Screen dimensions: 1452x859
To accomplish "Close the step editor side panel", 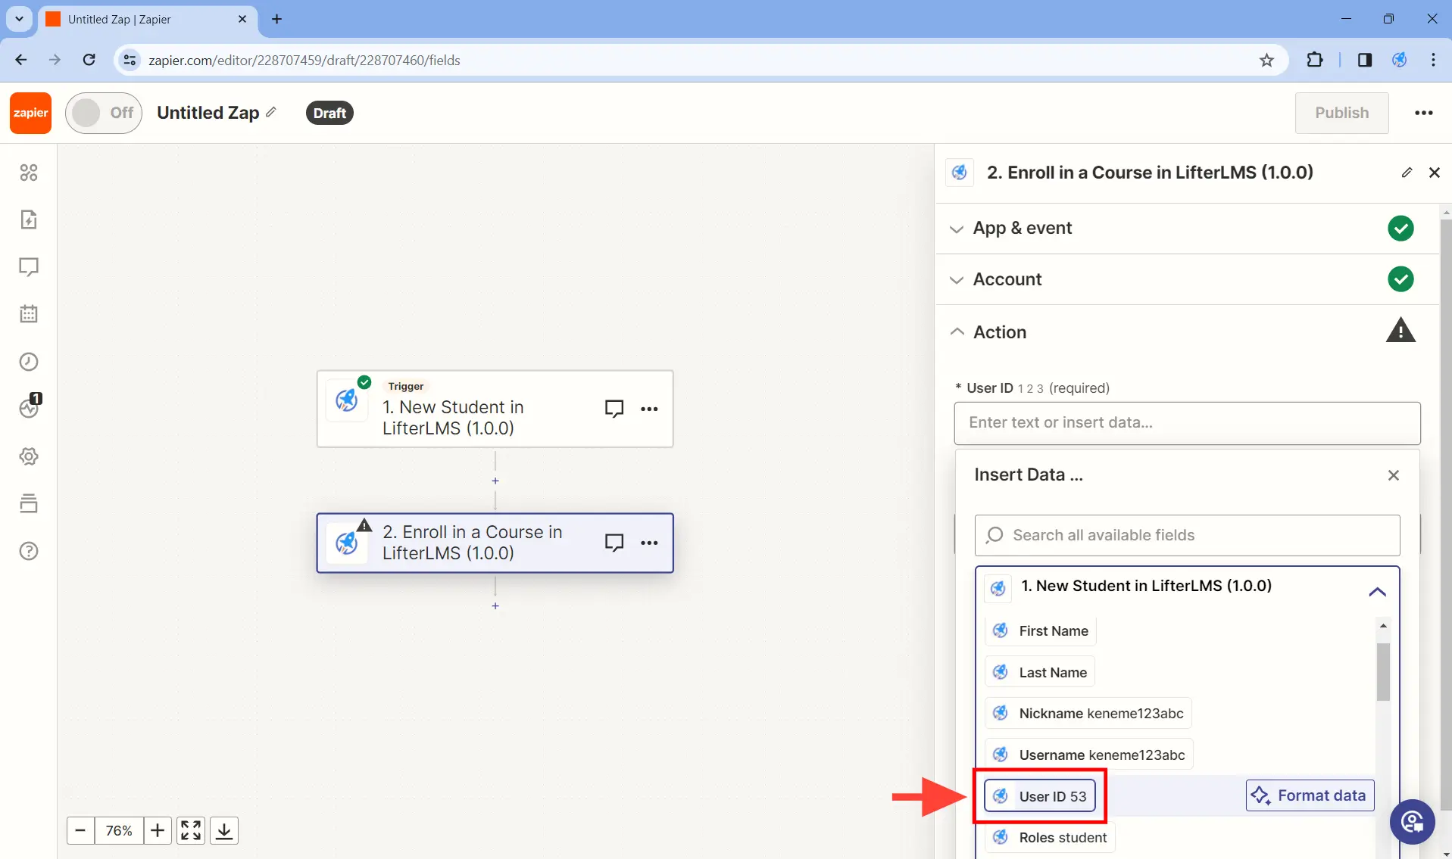I will pos(1434,173).
